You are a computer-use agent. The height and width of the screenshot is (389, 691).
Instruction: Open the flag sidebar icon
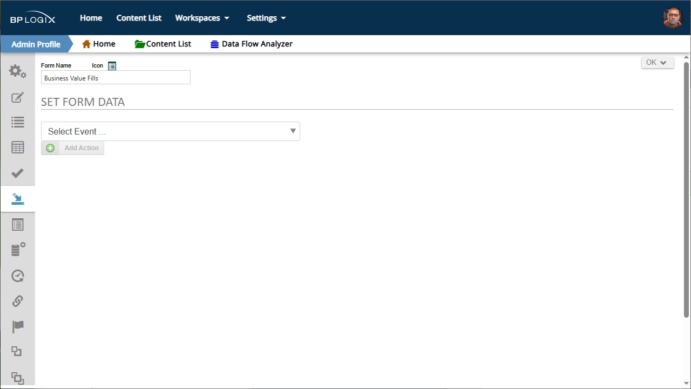18,327
